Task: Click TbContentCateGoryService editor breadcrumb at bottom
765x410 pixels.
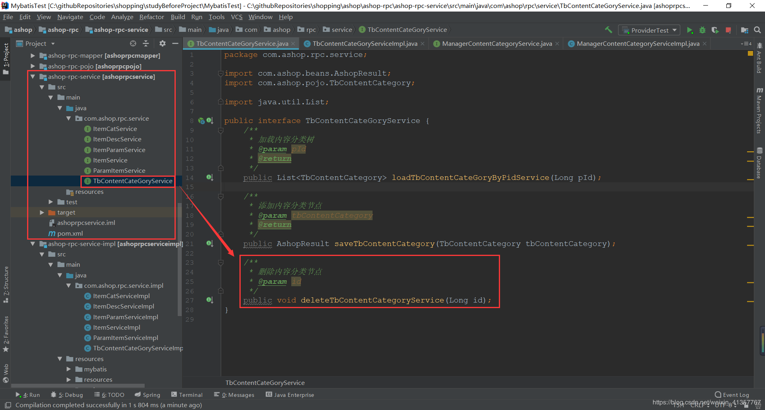Action: tap(265, 383)
